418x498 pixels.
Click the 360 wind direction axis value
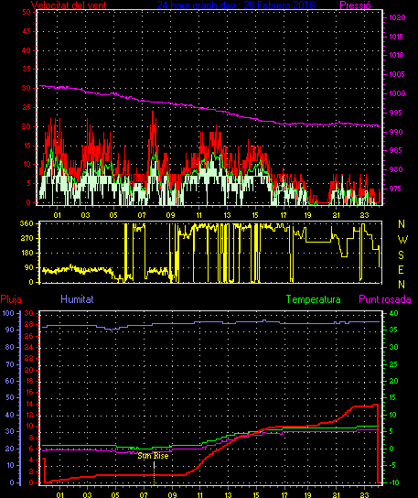[27, 223]
